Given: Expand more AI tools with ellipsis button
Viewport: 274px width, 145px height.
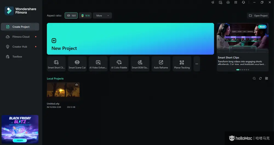Looking at the screenshot, I should click(x=197, y=64).
